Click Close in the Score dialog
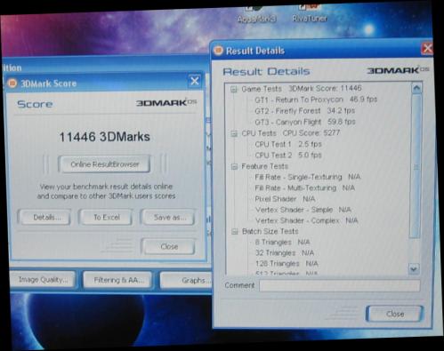Viewport: 444px width, 351px height. [x=168, y=246]
